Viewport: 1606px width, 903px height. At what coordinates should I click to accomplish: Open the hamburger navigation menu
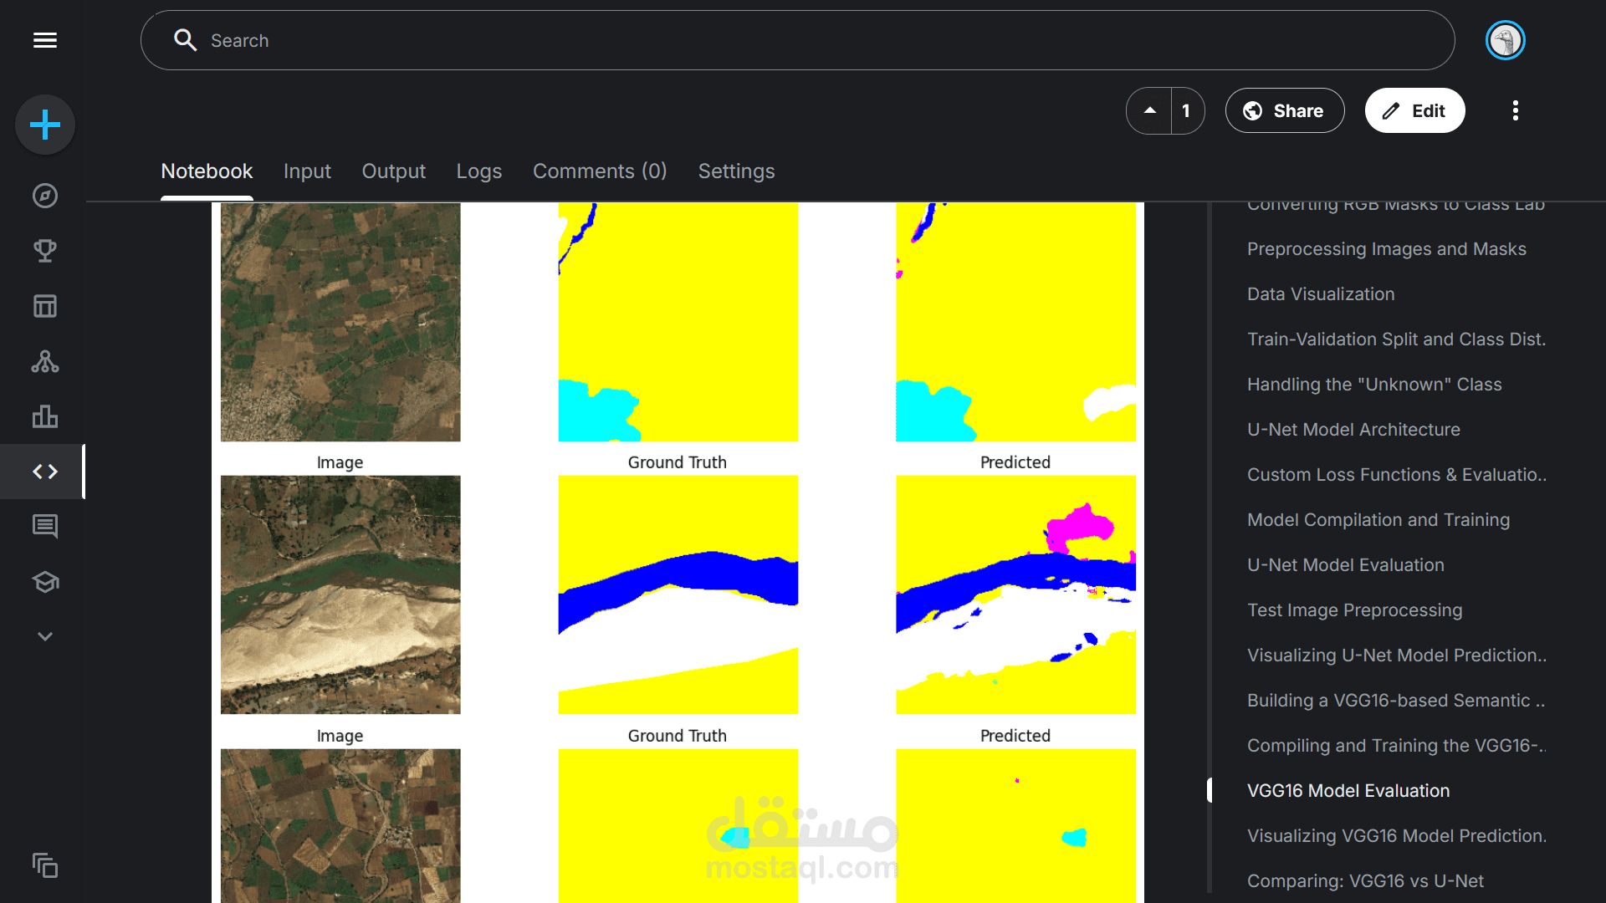coord(45,40)
